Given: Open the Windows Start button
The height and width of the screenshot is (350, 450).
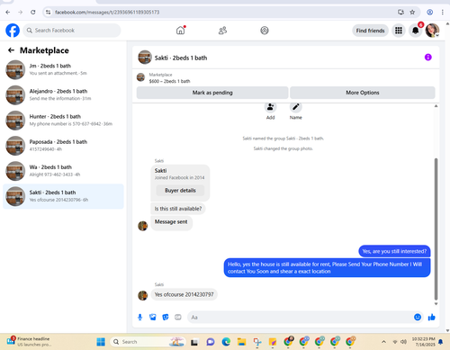Looking at the screenshot, I should [x=101, y=342].
